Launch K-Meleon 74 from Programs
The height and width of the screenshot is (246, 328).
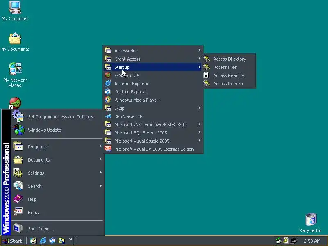(x=153, y=75)
